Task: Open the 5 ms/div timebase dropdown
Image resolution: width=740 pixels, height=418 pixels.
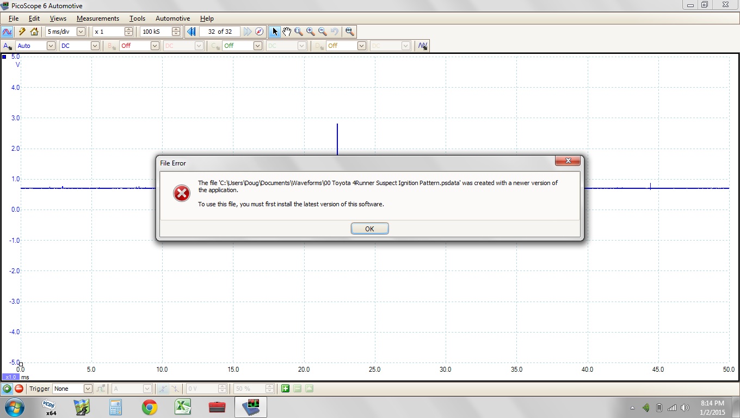Action: pyautogui.click(x=81, y=32)
